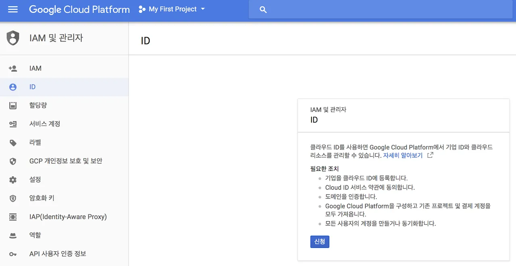Select the ID sidebar item

point(64,87)
